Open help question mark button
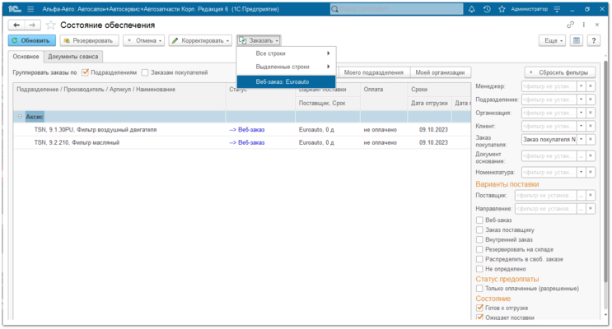 tap(594, 40)
